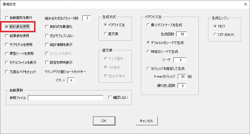Check the 制約式を最適化 option
The image size is (250, 134).
tap(47, 27)
